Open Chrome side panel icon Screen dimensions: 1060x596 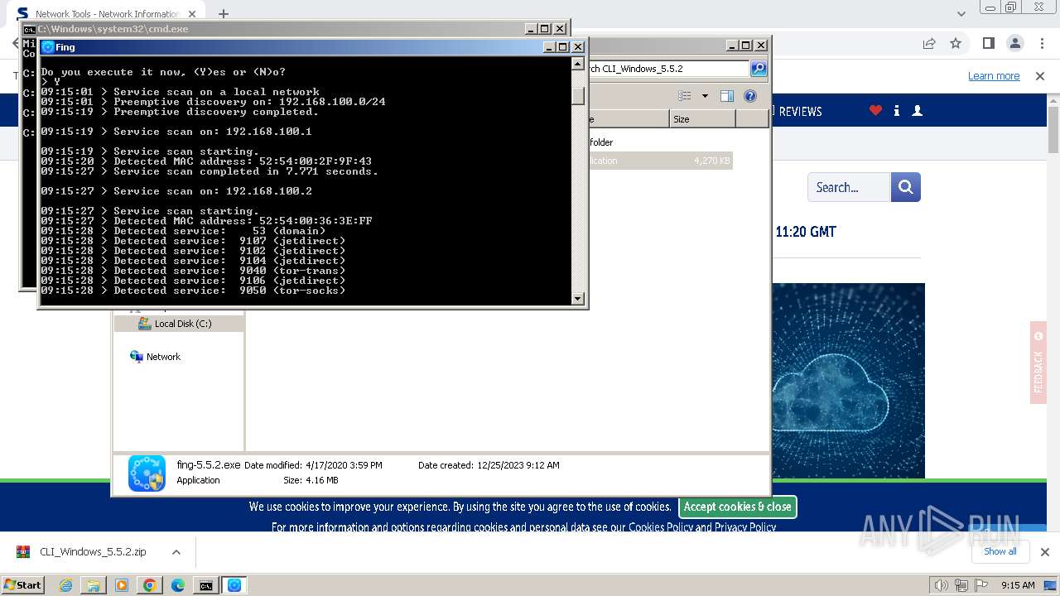click(988, 43)
